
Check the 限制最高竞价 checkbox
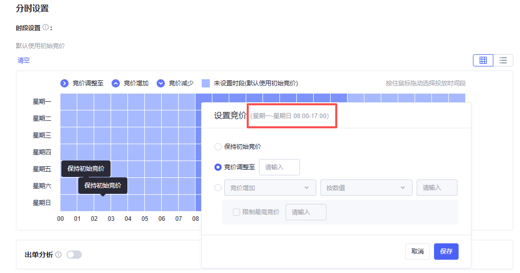click(x=236, y=212)
